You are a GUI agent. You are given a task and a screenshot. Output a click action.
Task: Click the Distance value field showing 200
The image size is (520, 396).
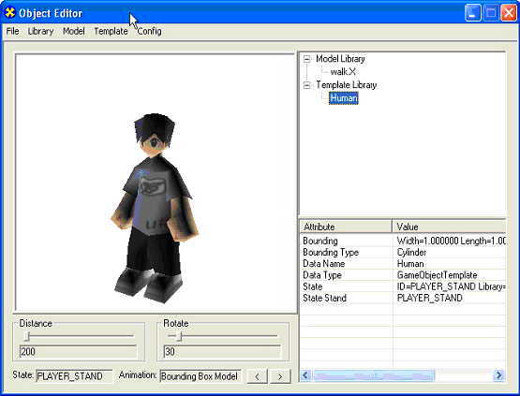(x=78, y=352)
